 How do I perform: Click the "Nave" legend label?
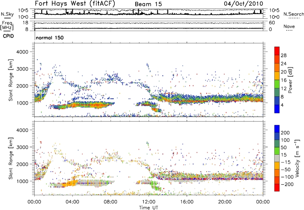click(x=289, y=26)
